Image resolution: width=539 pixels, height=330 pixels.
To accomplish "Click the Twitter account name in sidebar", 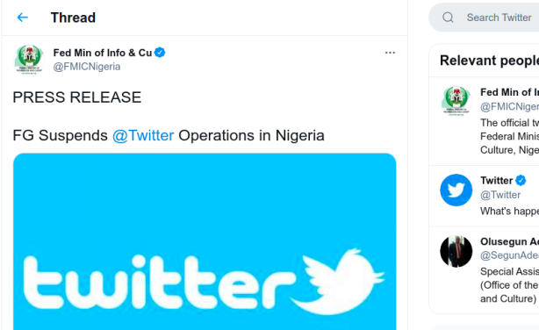I will [496, 181].
